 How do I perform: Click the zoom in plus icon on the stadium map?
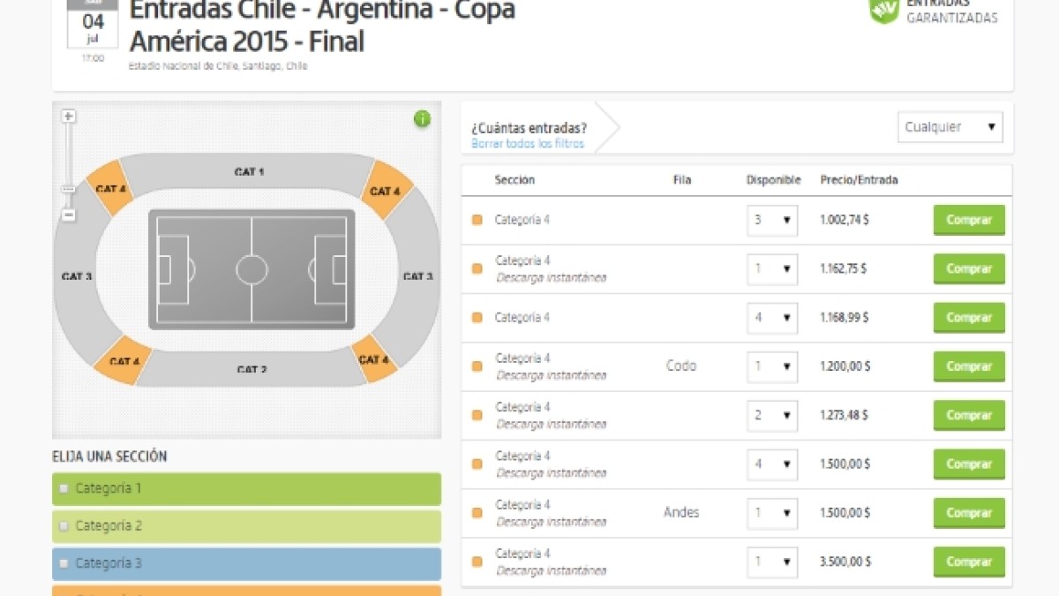pos(69,116)
